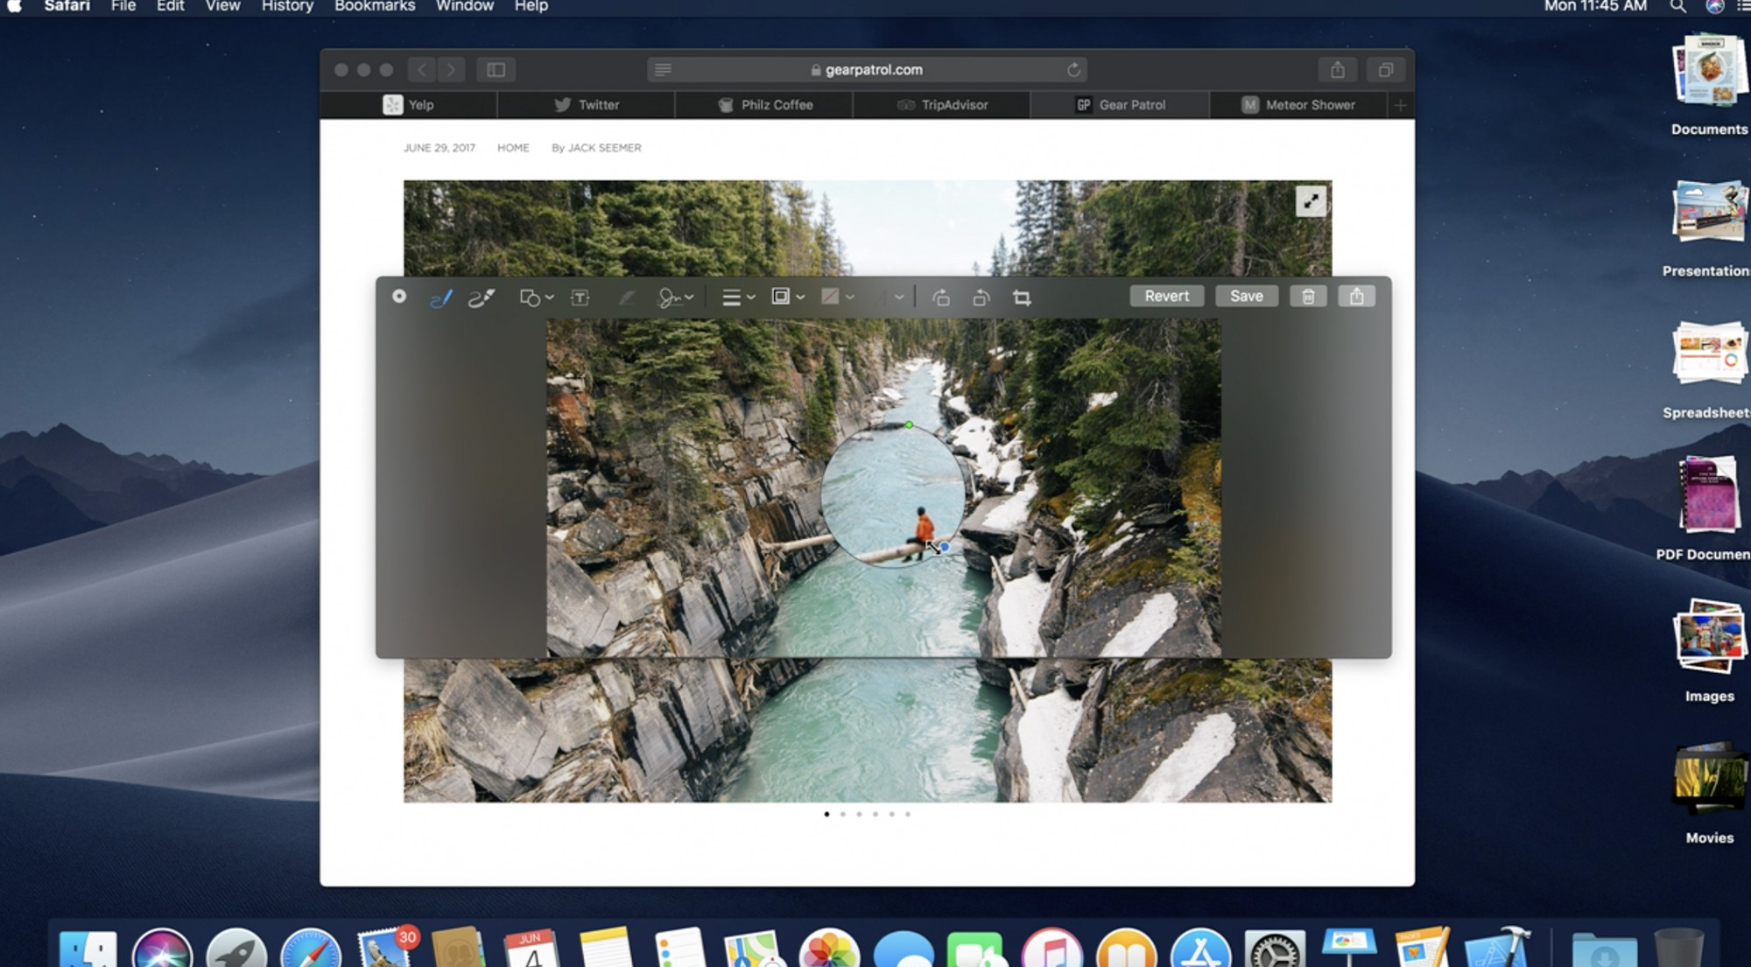
Task: Open the Movies stack on desktop
Action: (1709, 794)
